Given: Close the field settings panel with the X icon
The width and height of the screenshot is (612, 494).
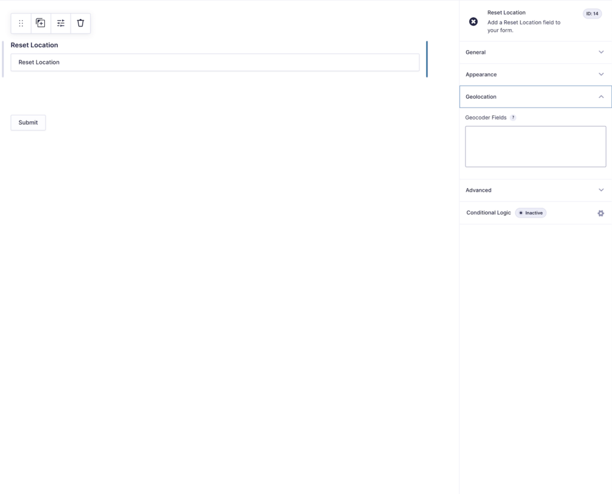Looking at the screenshot, I should [x=473, y=22].
